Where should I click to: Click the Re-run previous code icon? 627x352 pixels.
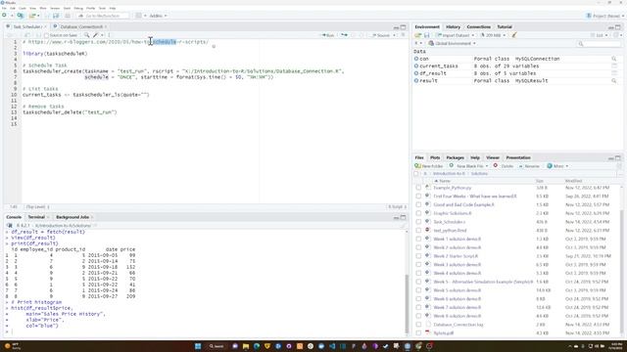(344, 35)
